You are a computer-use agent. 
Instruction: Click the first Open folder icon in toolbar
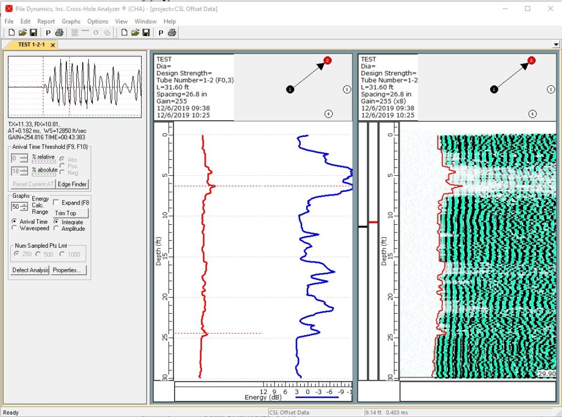(23, 32)
